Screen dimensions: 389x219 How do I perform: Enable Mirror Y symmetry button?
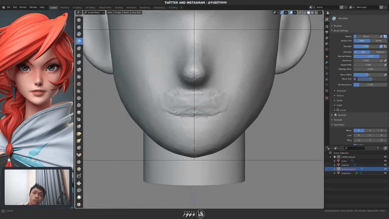tap(370, 130)
